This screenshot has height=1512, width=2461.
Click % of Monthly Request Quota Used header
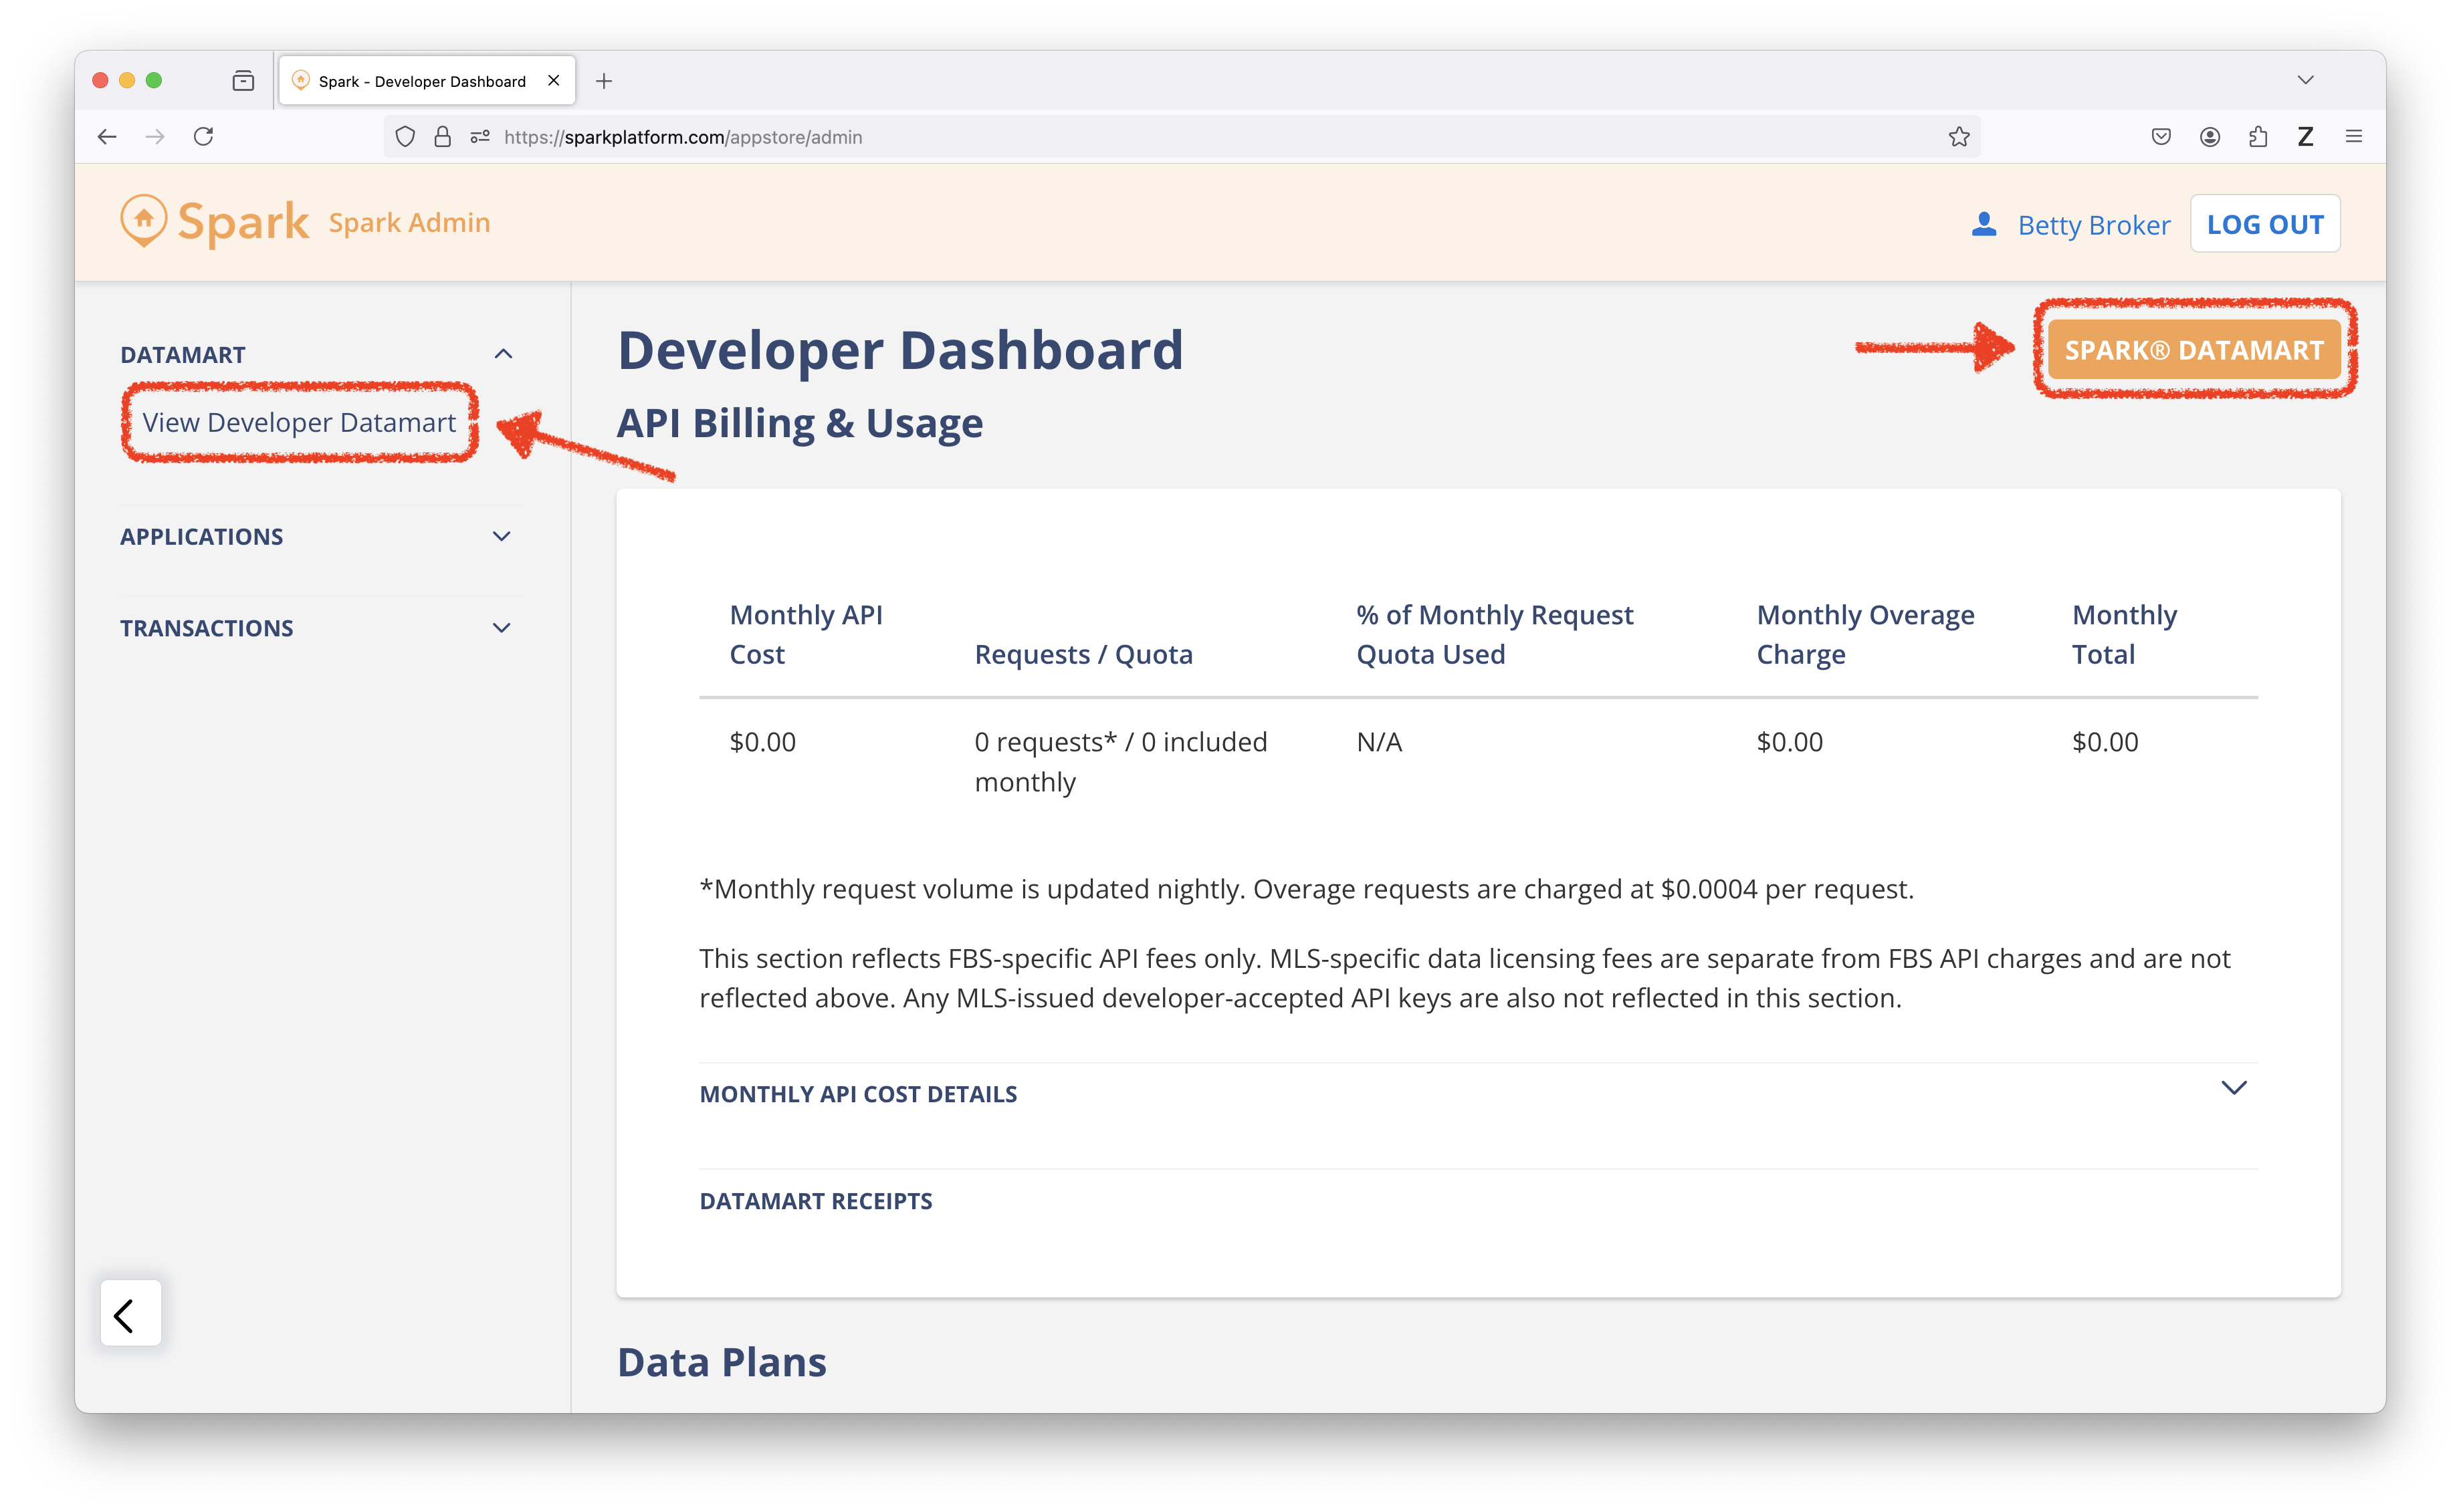[1495, 634]
